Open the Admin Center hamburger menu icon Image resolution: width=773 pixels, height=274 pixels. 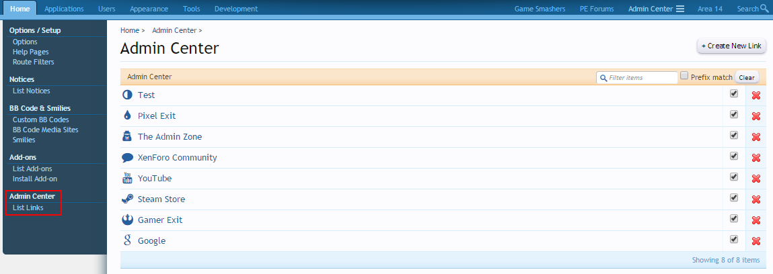tap(680, 9)
